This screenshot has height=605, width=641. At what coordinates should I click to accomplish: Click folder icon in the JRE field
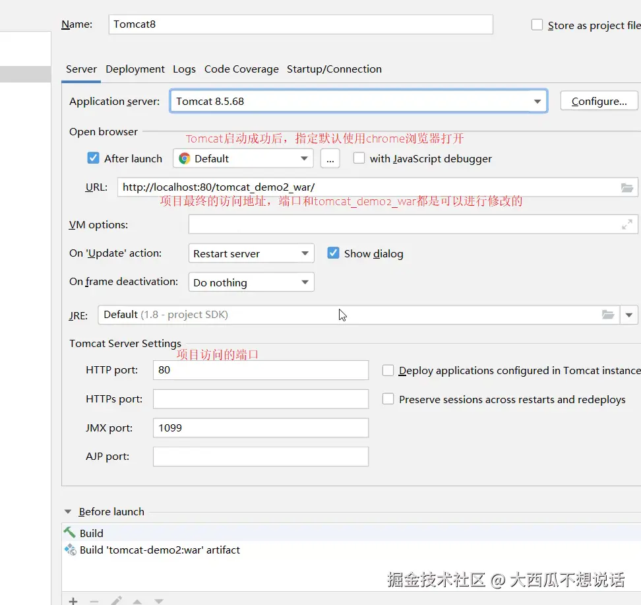click(608, 315)
